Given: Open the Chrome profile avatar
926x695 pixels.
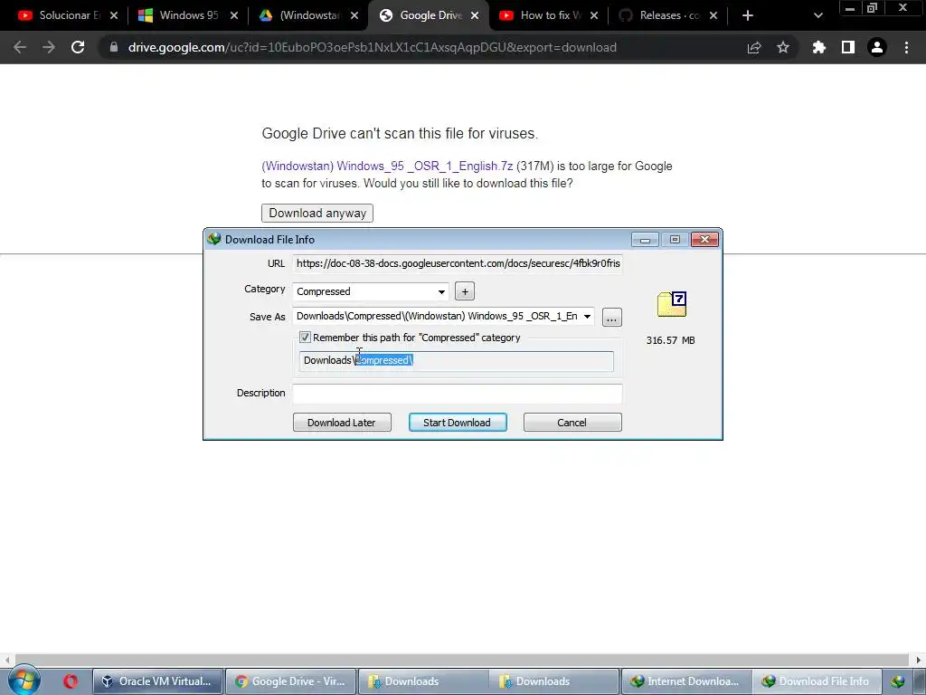Looking at the screenshot, I should click(877, 47).
